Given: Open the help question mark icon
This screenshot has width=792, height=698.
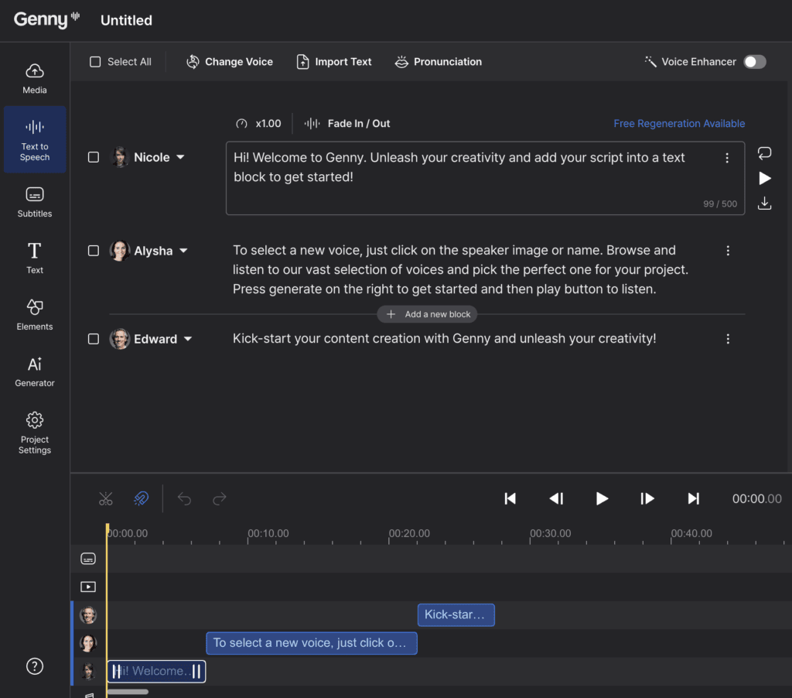Looking at the screenshot, I should (x=34, y=666).
